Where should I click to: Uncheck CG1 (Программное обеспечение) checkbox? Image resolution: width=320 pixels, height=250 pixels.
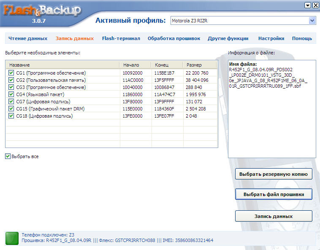[x=11, y=73]
